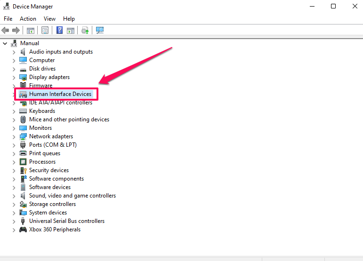Maximize the Device Manager window
The height and width of the screenshot is (261, 363).
click(333, 6)
